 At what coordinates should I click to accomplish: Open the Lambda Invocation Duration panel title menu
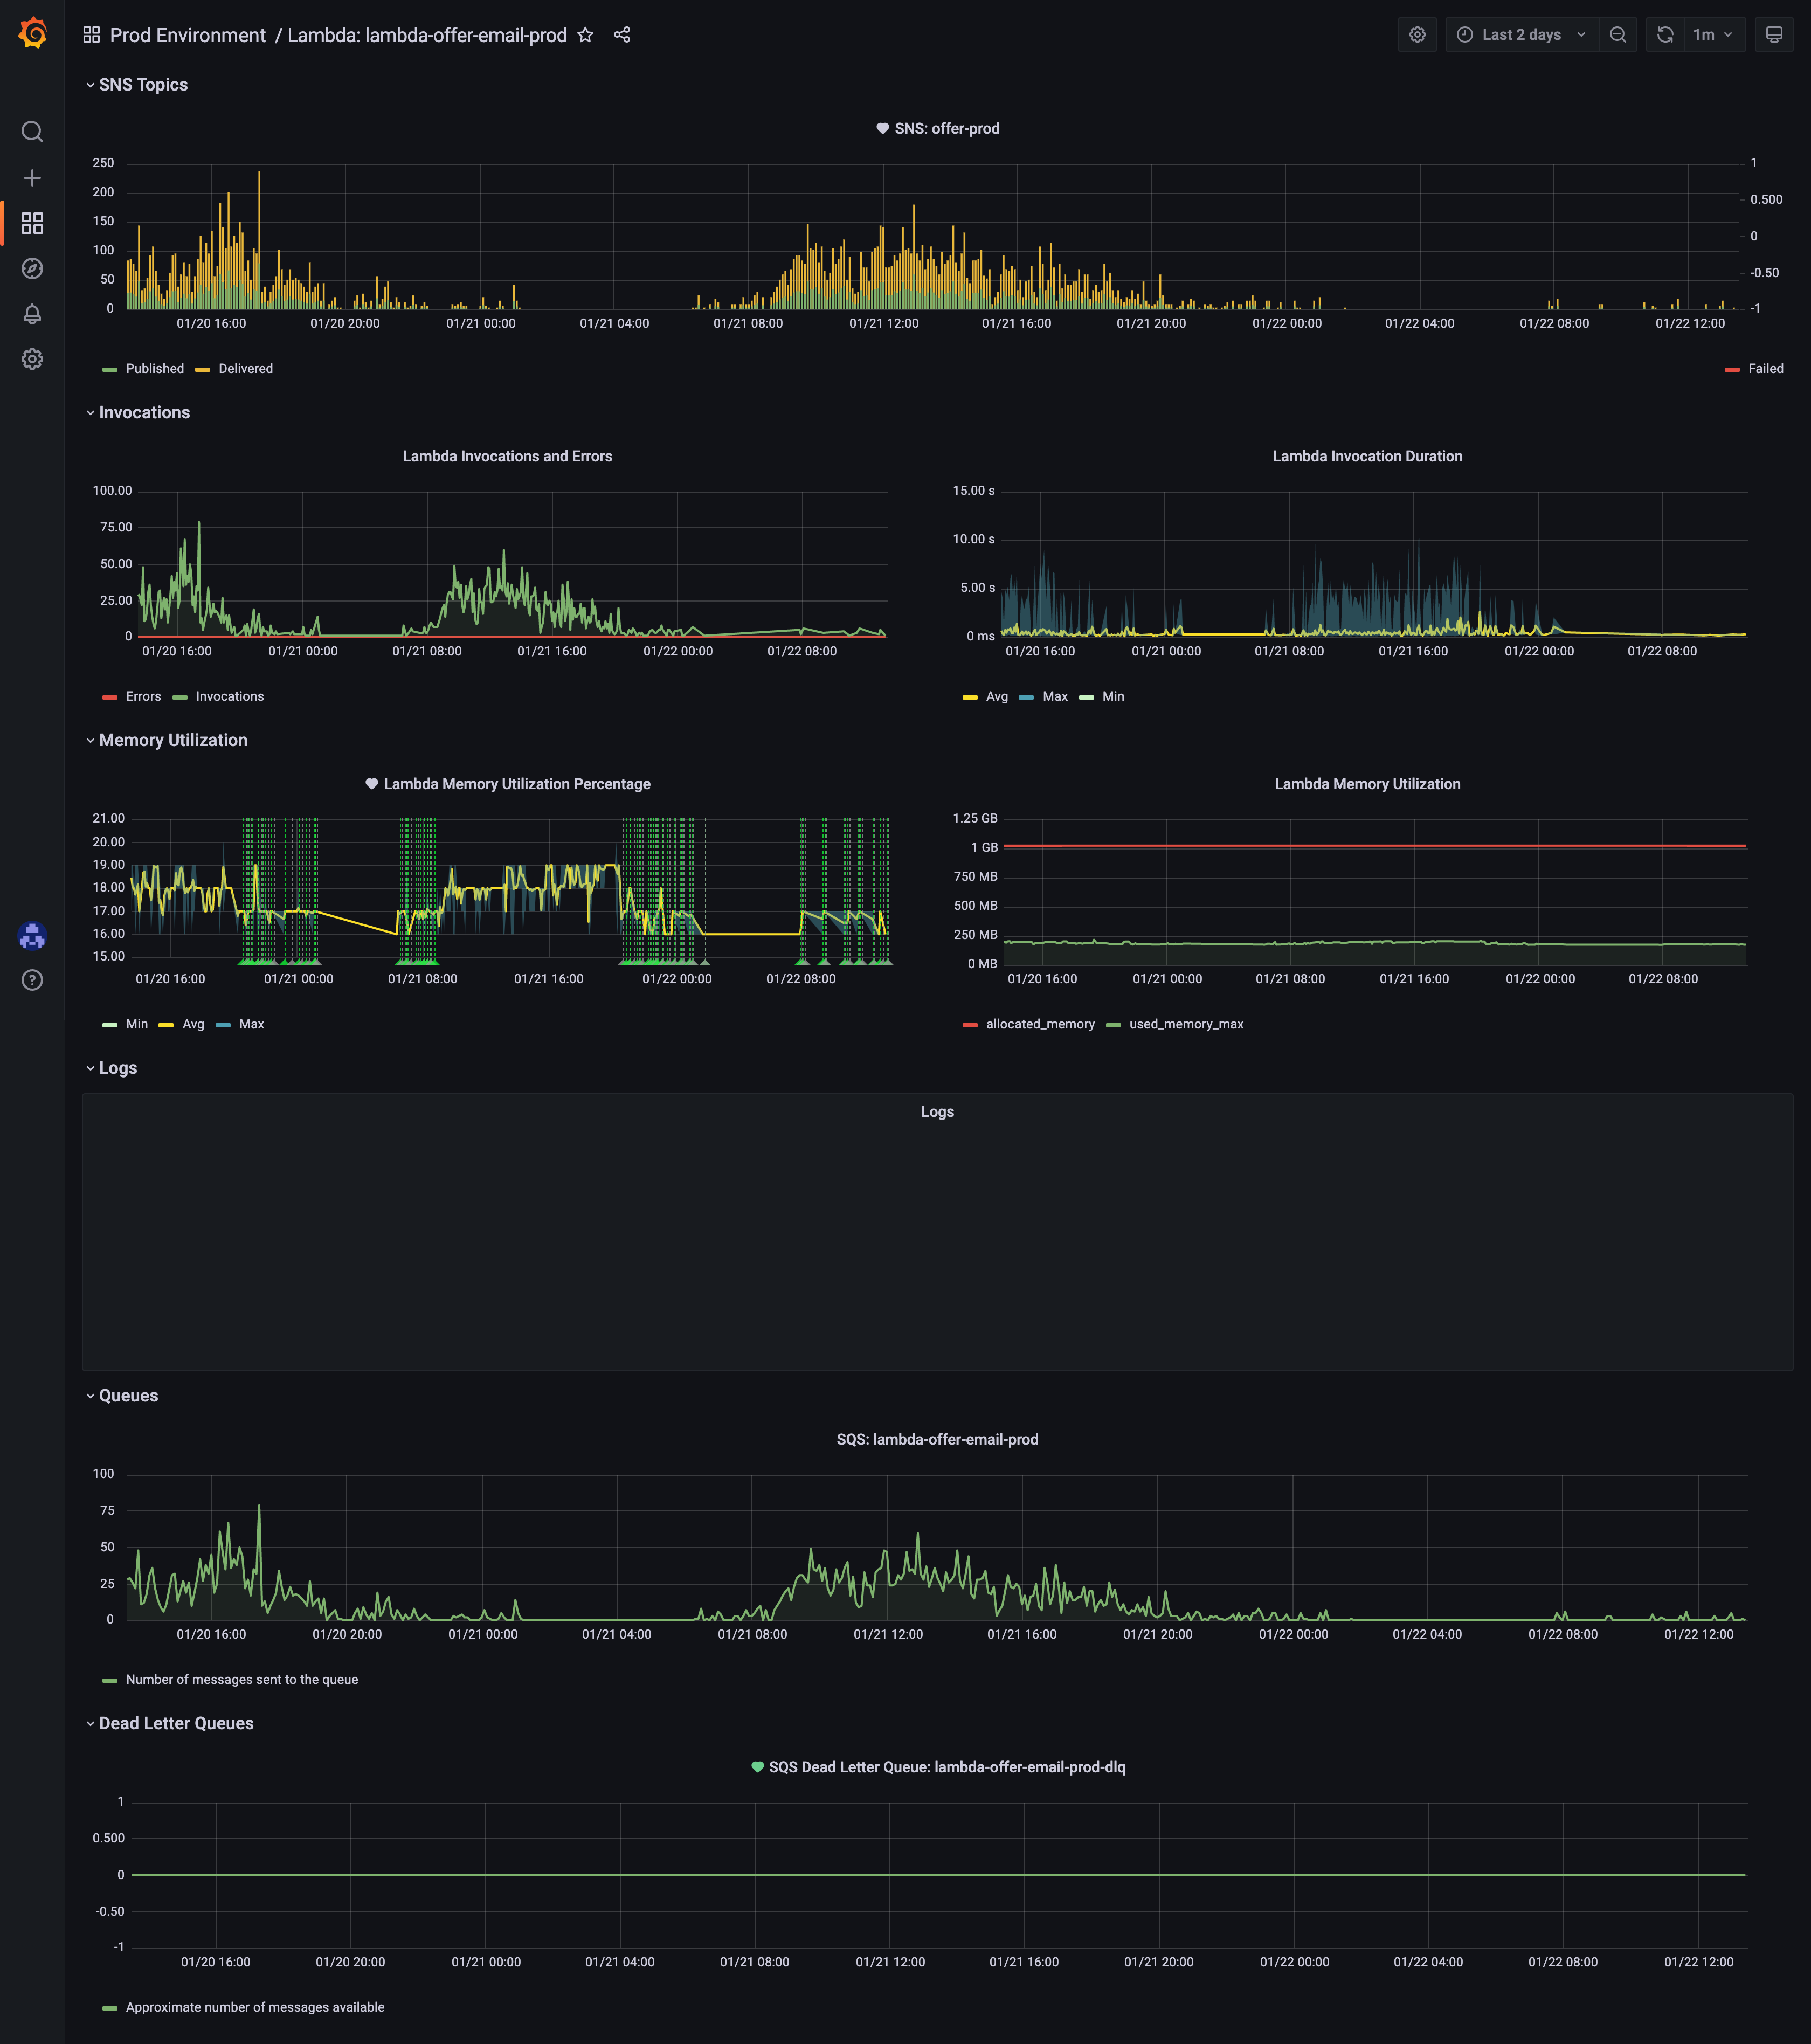1366,457
